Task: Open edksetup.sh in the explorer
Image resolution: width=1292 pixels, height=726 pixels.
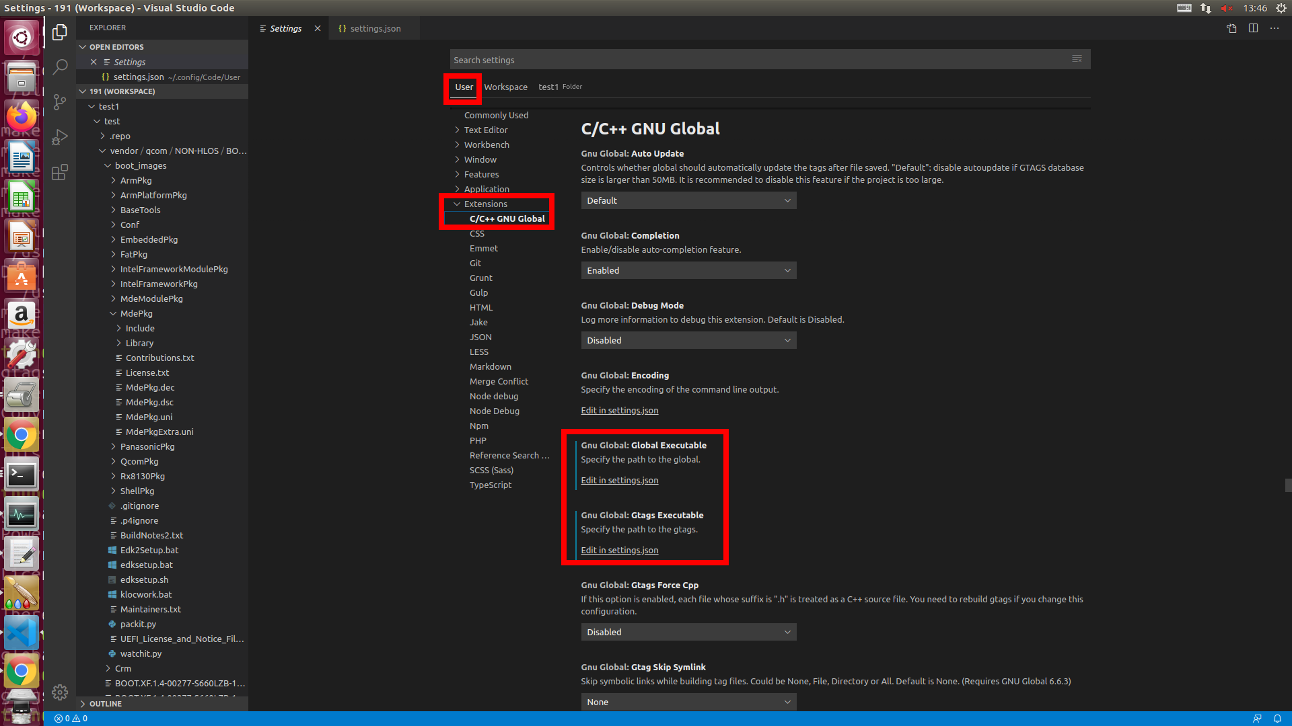Action: [144, 579]
